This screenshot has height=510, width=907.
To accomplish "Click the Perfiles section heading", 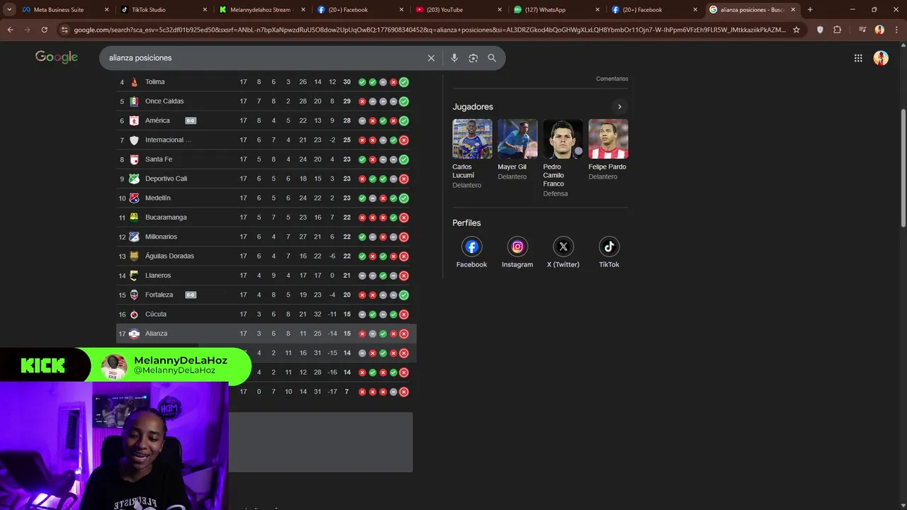I will 467,223.
